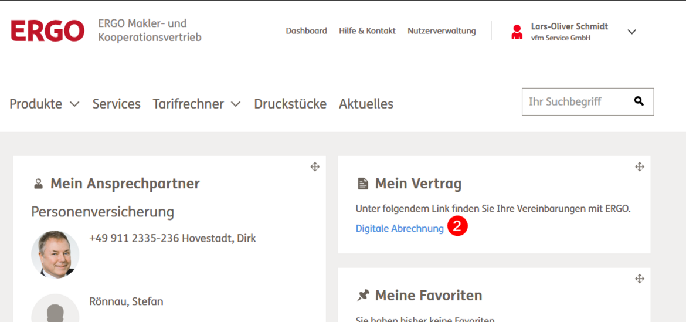Click the phone number +49 911 2335-236
This screenshot has width=686, height=322.
point(134,239)
